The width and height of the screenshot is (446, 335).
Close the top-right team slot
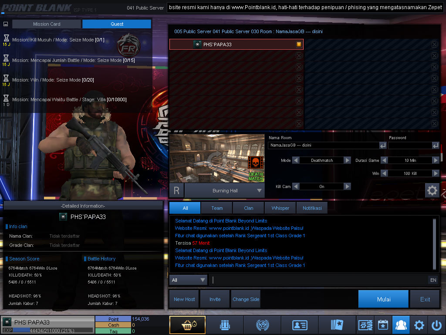click(434, 44)
